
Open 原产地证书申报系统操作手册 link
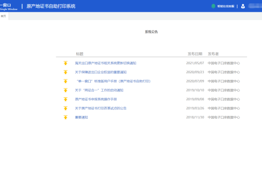(x=96, y=99)
